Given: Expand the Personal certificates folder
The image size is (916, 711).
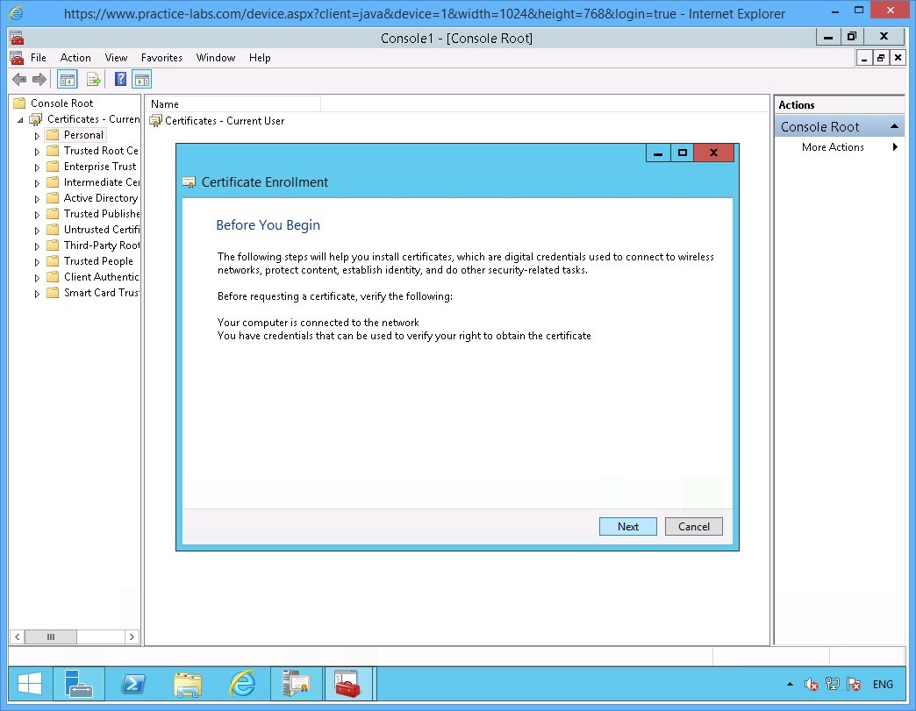Looking at the screenshot, I should click(x=35, y=134).
